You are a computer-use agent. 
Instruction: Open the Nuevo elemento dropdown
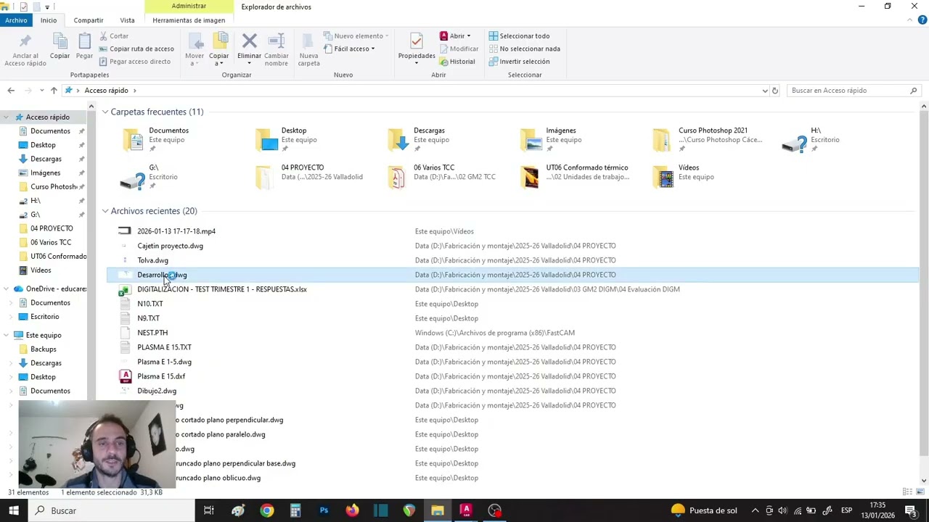[356, 36]
